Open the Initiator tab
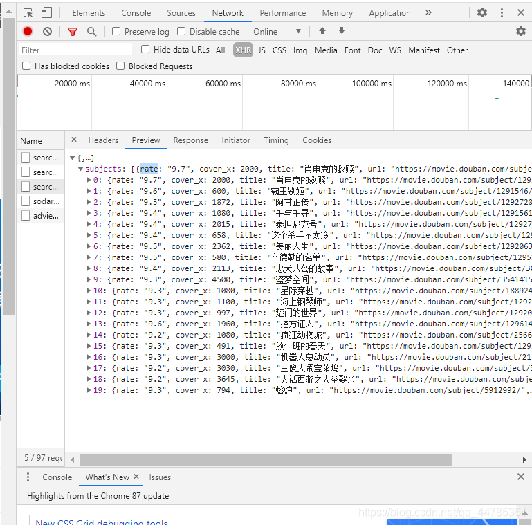Screen dimensions: 532x525 coord(236,140)
